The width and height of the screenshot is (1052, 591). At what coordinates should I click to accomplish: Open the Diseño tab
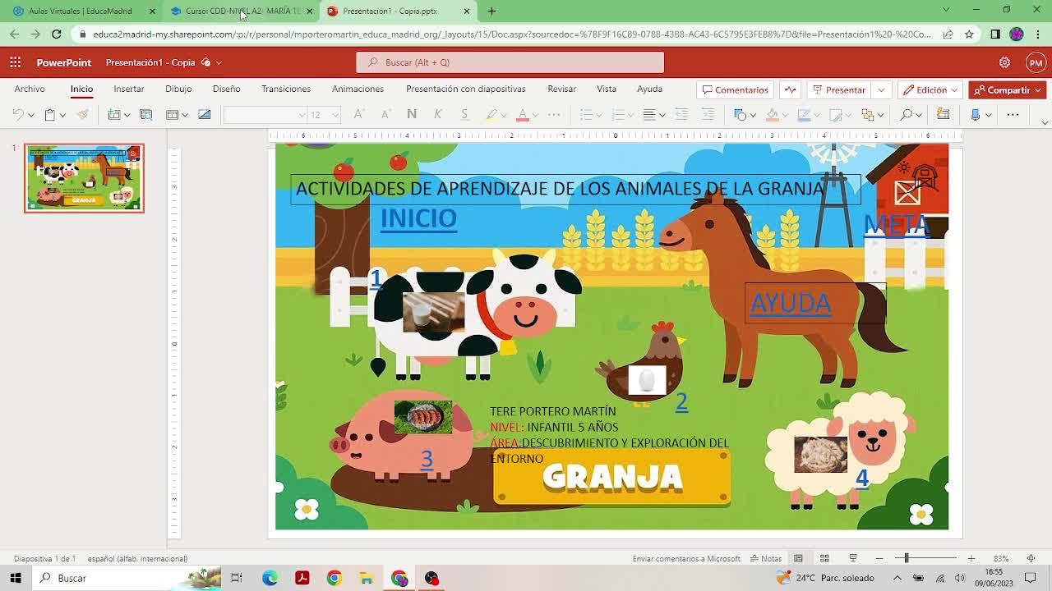[227, 89]
